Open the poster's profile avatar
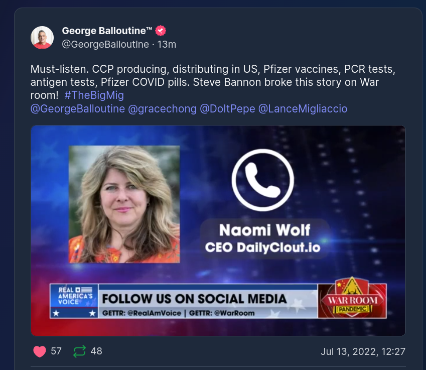The height and width of the screenshot is (370, 426). click(42, 38)
